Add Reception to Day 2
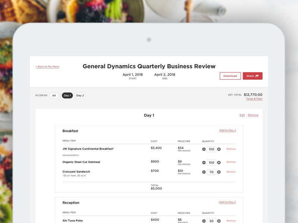298x223 pixels. 227,202
